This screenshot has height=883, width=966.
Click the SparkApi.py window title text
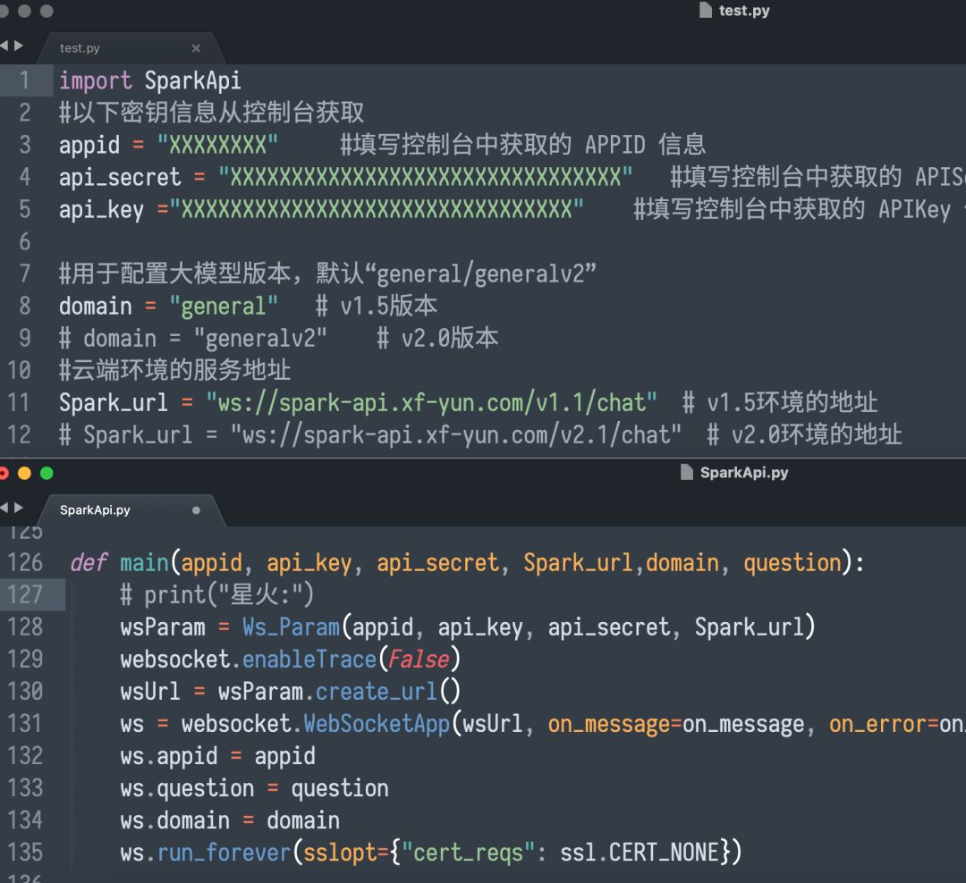click(x=744, y=472)
